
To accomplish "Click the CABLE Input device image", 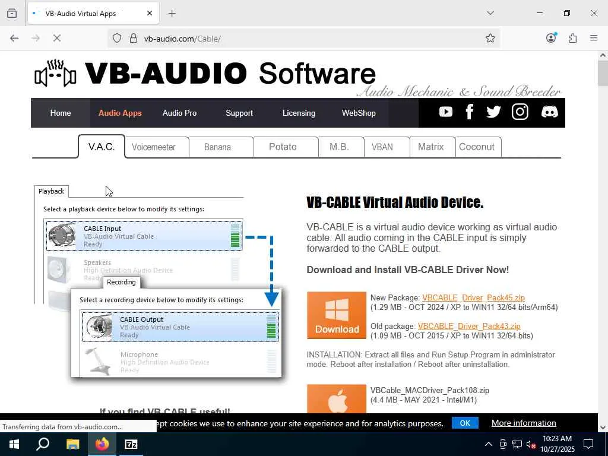I will point(62,235).
